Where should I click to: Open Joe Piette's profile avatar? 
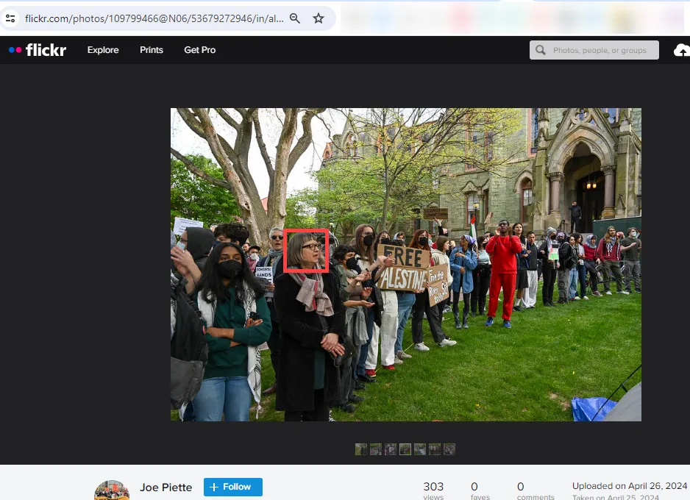click(112, 490)
